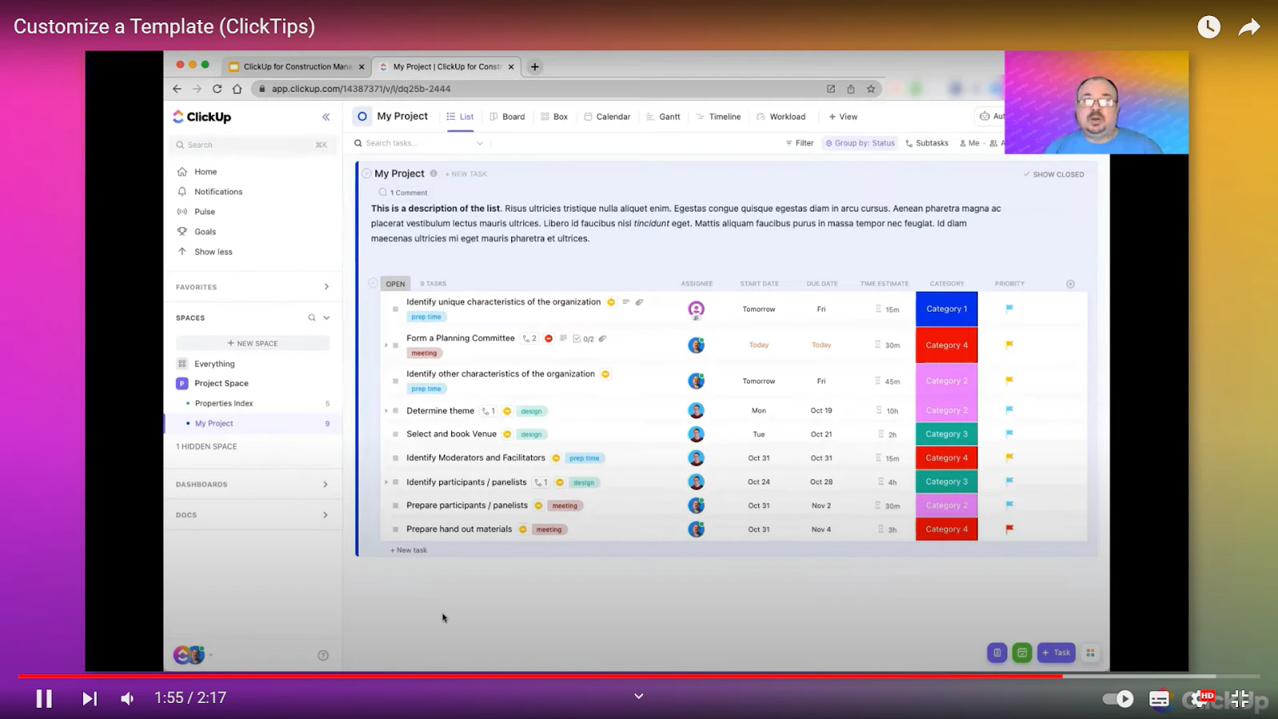The height and width of the screenshot is (719, 1278).
Task: Skip to the next video
Action: [x=89, y=698]
